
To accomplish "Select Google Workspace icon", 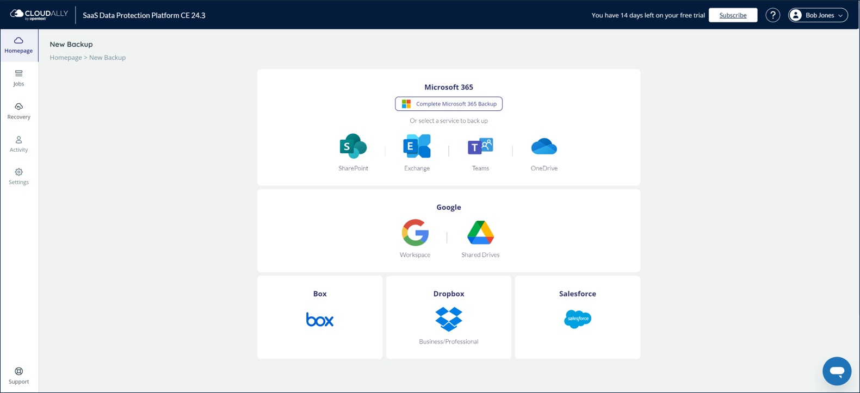I will (x=415, y=233).
